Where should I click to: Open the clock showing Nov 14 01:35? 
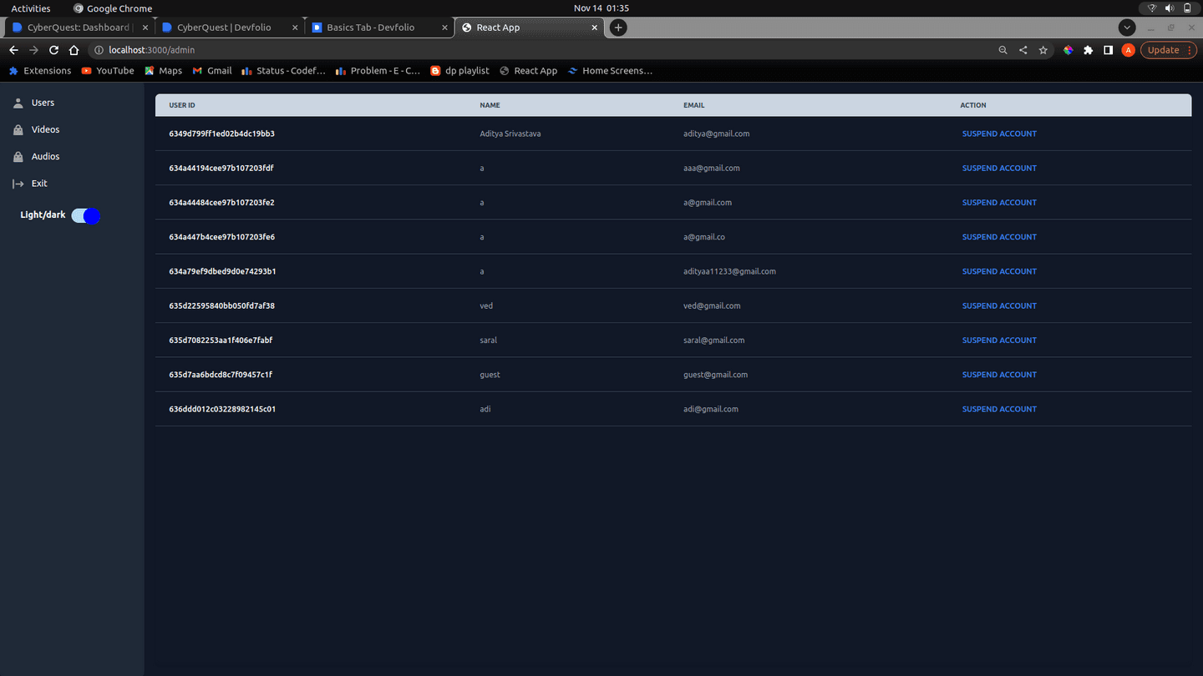pos(601,8)
